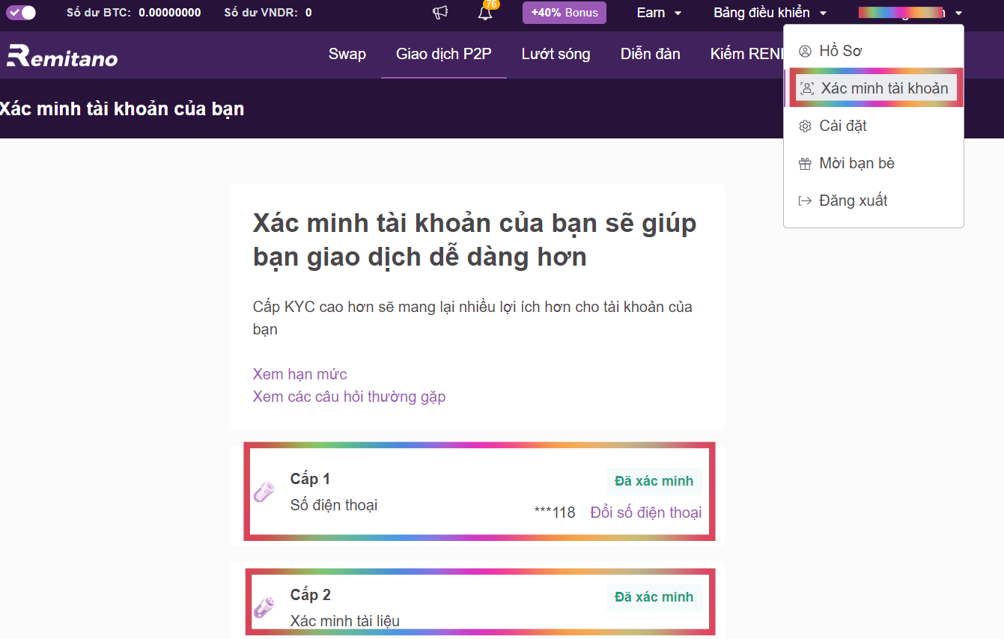Go to the Swap tab
Screen dimensions: 1004x639
tap(347, 54)
